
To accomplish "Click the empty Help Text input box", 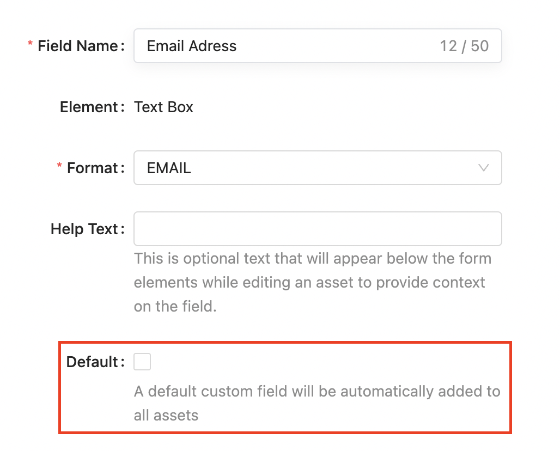I will coord(317,229).
